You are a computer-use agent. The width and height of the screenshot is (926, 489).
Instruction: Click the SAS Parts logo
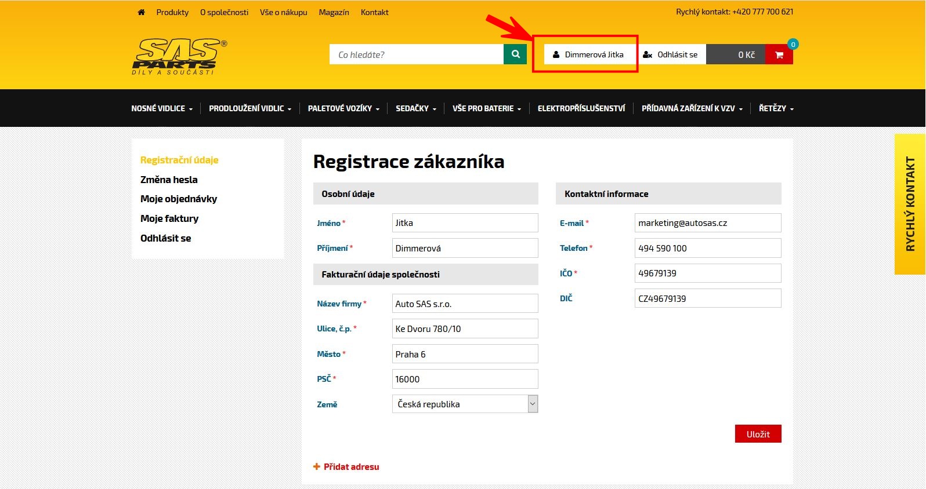pos(179,56)
